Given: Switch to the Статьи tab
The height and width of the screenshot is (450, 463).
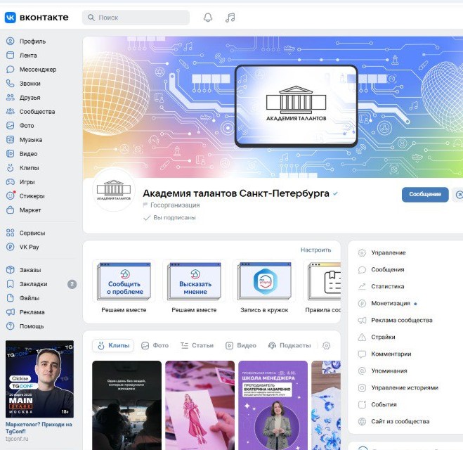Looking at the screenshot, I should (197, 346).
